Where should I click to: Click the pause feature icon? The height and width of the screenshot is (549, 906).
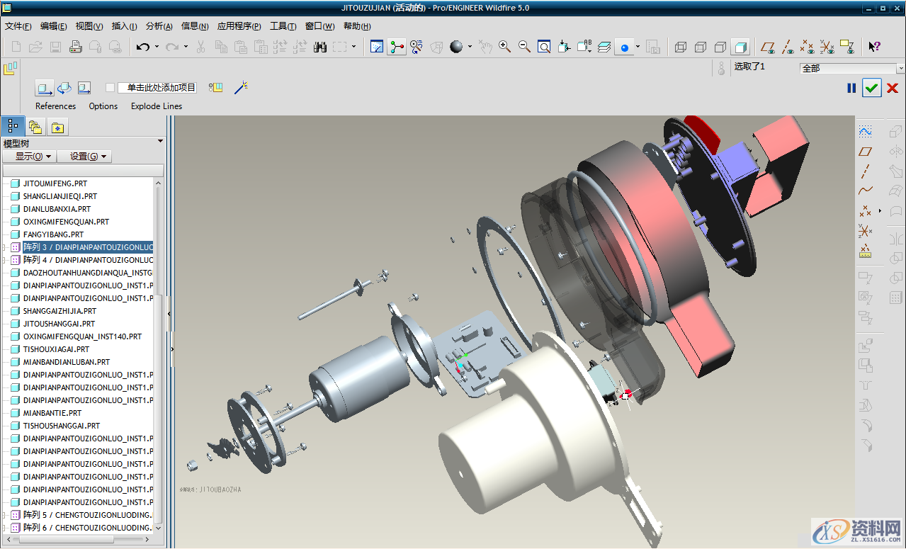point(851,88)
